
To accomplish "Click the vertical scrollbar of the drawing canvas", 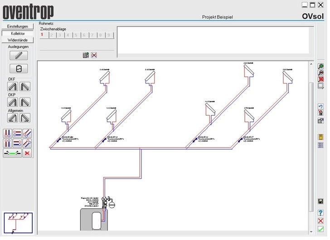I will (311, 136).
